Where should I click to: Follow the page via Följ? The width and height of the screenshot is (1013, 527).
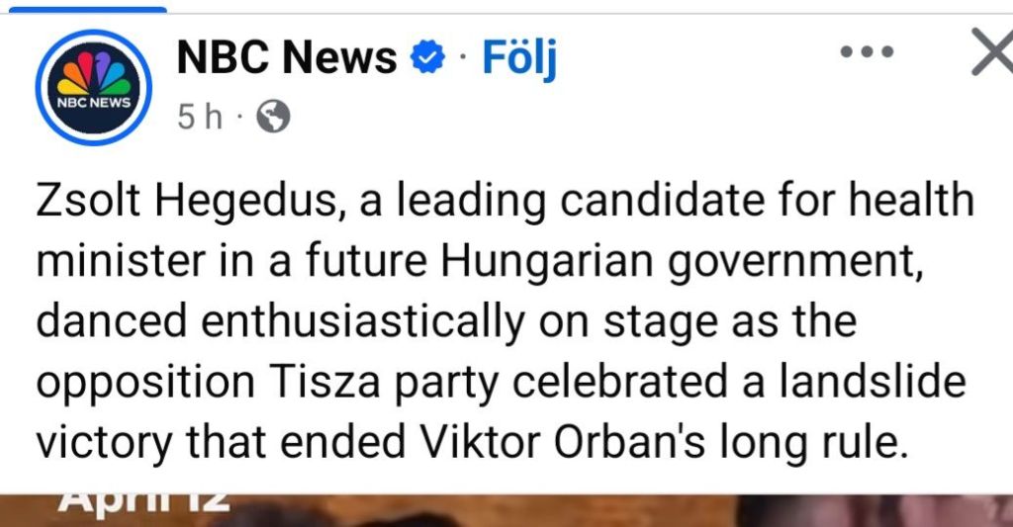click(x=518, y=60)
